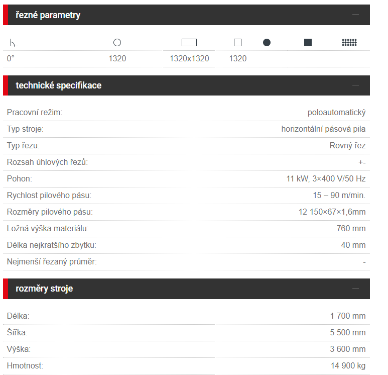Select the 0° angle value
Viewport: 388px width, 375px height.
11,58
